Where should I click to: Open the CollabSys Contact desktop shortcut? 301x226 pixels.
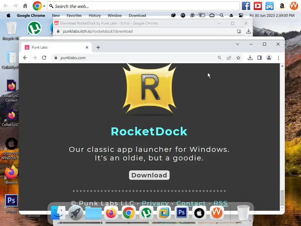[x=11, y=91]
